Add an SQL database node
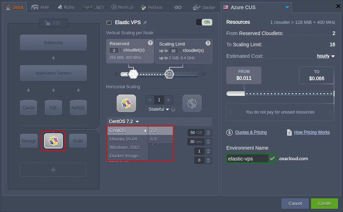343x212 pixels. coord(53,108)
